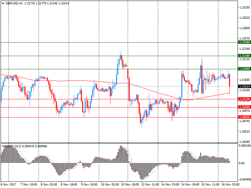Select the red 1.31050 support level label
This screenshot has height=188, width=251.
tap(244, 107)
